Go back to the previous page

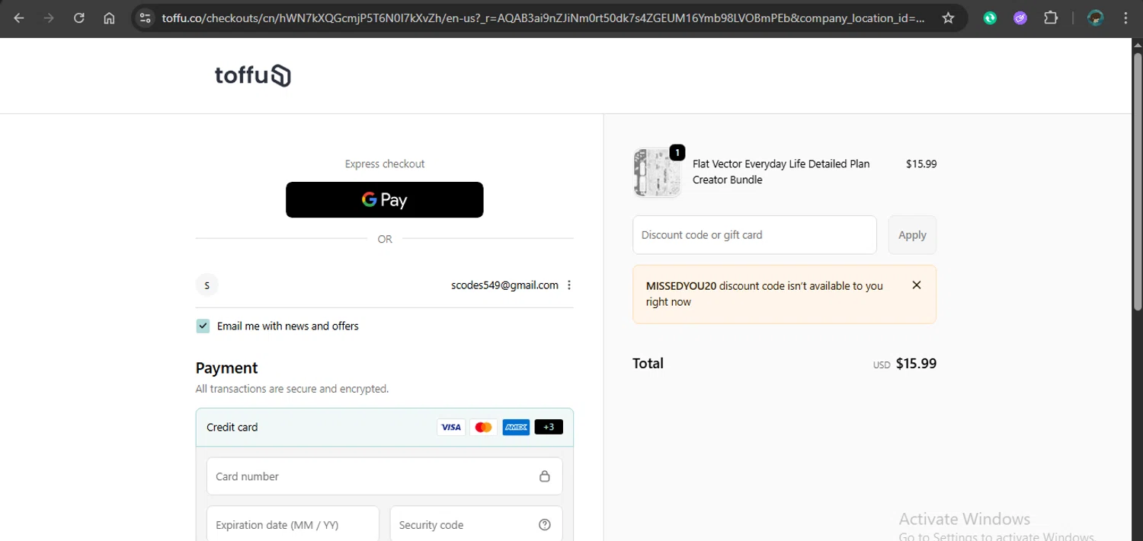tap(19, 18)
